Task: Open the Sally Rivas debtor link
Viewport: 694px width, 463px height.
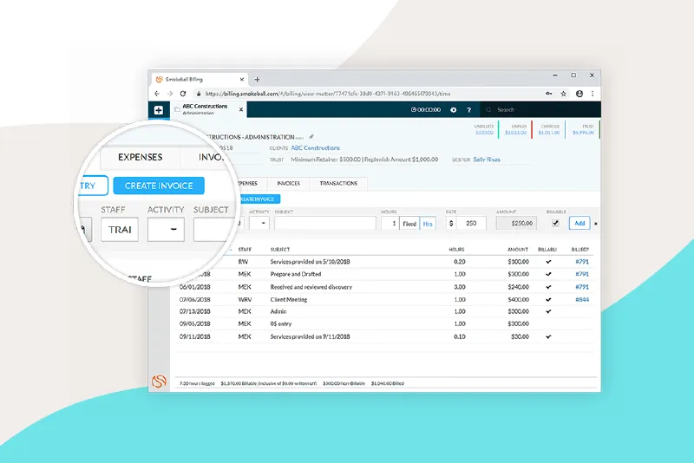Action: pyautogui.click(x=487, y=160)
